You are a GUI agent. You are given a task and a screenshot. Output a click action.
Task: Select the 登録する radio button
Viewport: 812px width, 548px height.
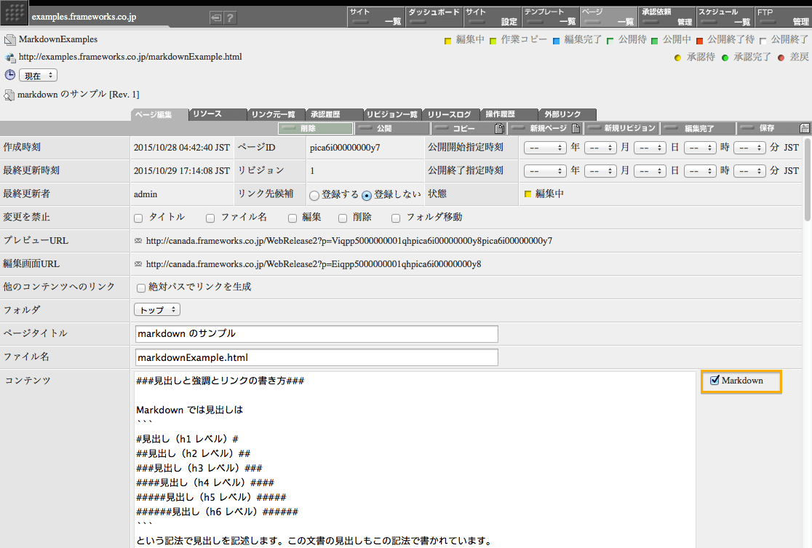click(314, 195)
